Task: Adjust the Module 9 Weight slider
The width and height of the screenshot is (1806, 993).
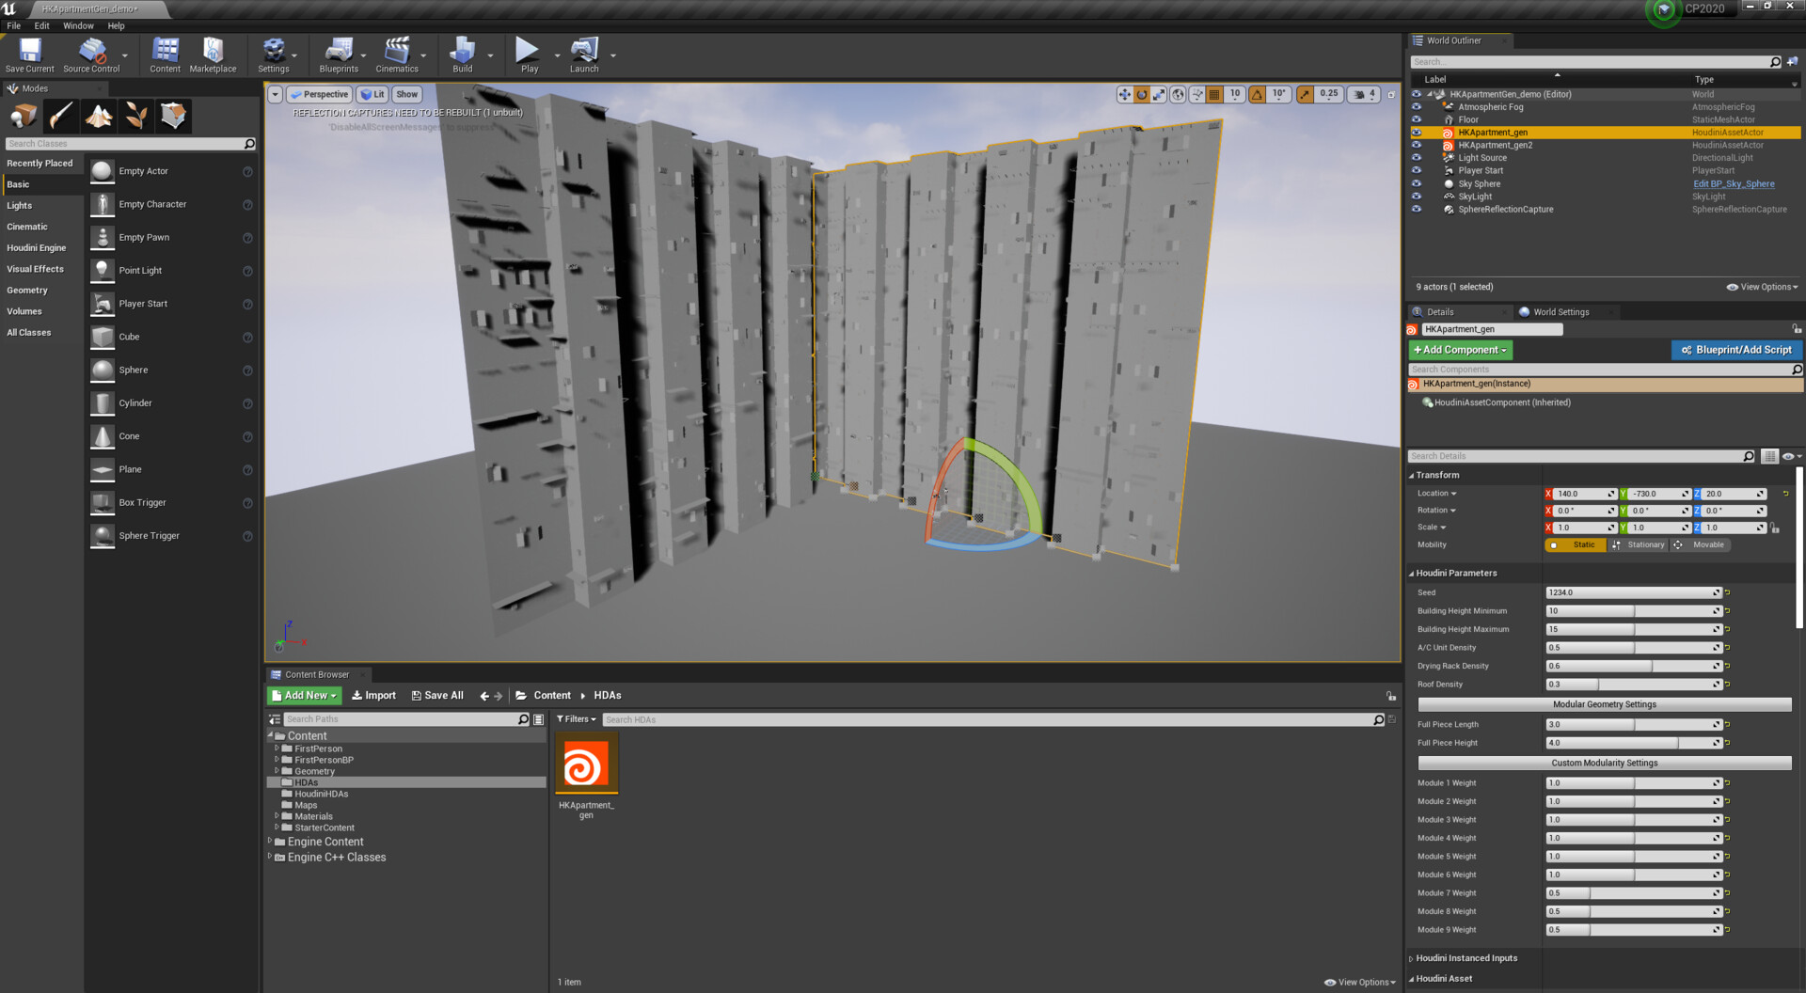Action: [1633, 929]
